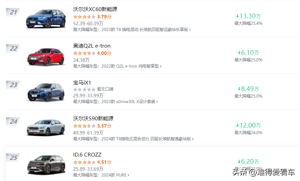300x181 pixels.
Task: Click the rank 23 badge icon
Action: [x=13, y=85]
